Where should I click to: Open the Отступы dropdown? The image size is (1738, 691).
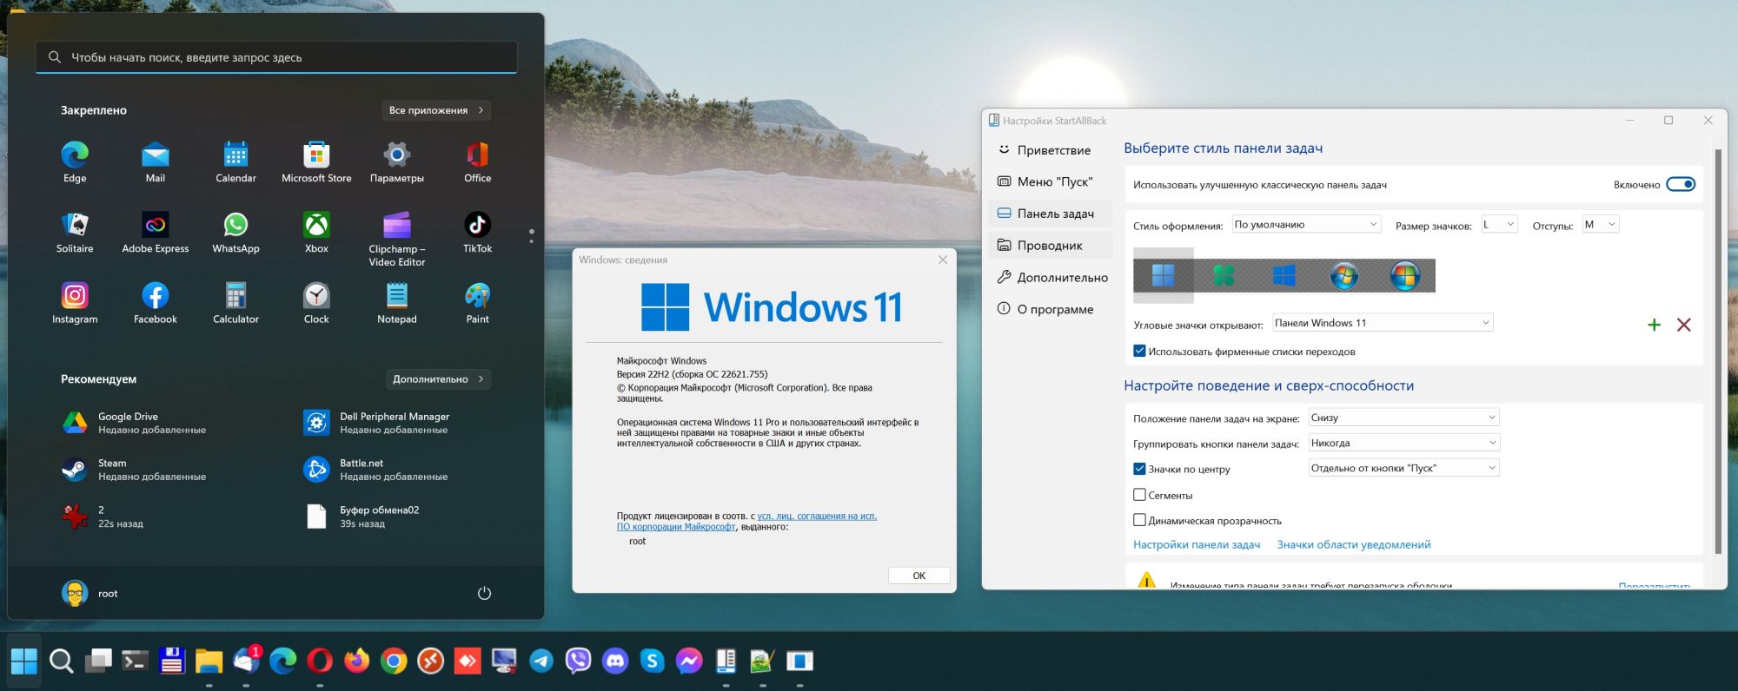pyautogui.click(x=1601, y=225)
